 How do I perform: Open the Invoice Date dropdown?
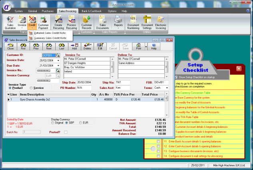(58, 61)
